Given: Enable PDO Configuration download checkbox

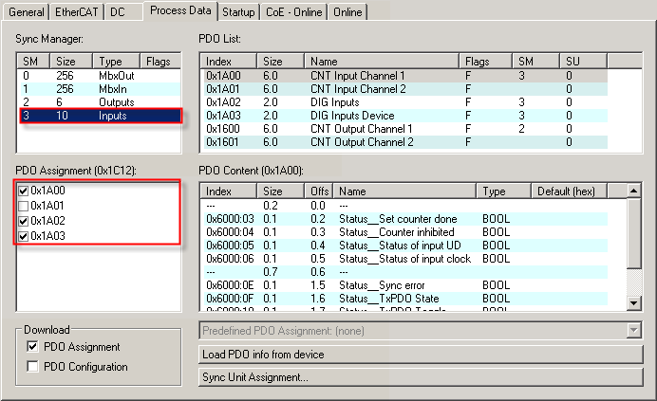Looking at the screenshot, I should (32, 366).
